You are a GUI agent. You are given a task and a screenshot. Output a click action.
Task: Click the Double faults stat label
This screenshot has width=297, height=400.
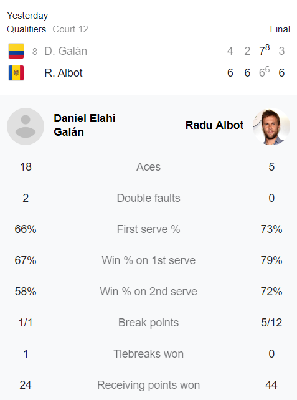click(148, 198)
